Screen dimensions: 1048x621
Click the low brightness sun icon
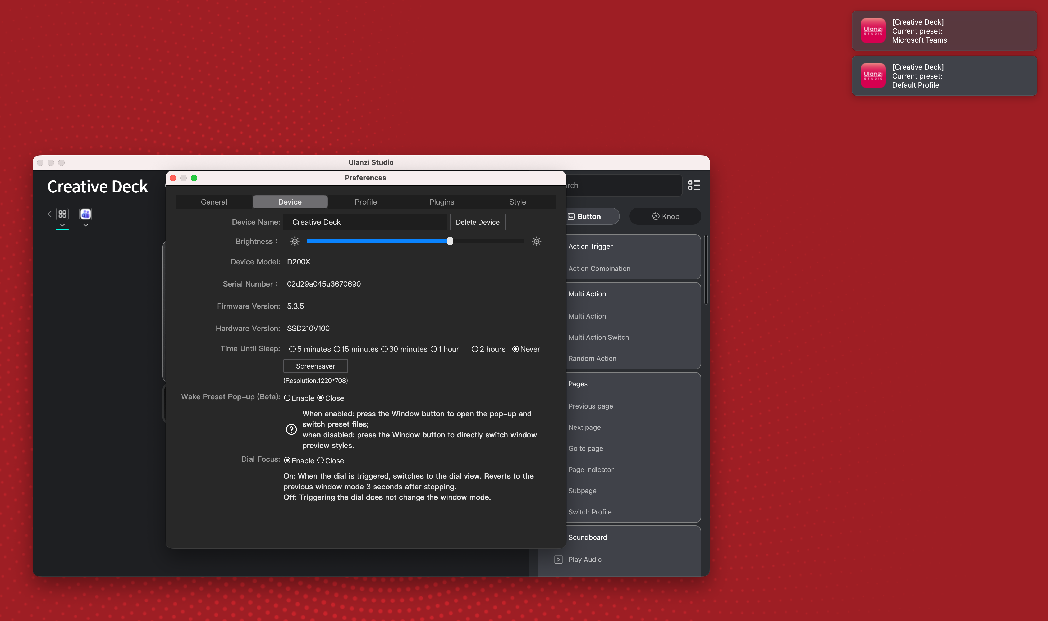click(295, 242)
